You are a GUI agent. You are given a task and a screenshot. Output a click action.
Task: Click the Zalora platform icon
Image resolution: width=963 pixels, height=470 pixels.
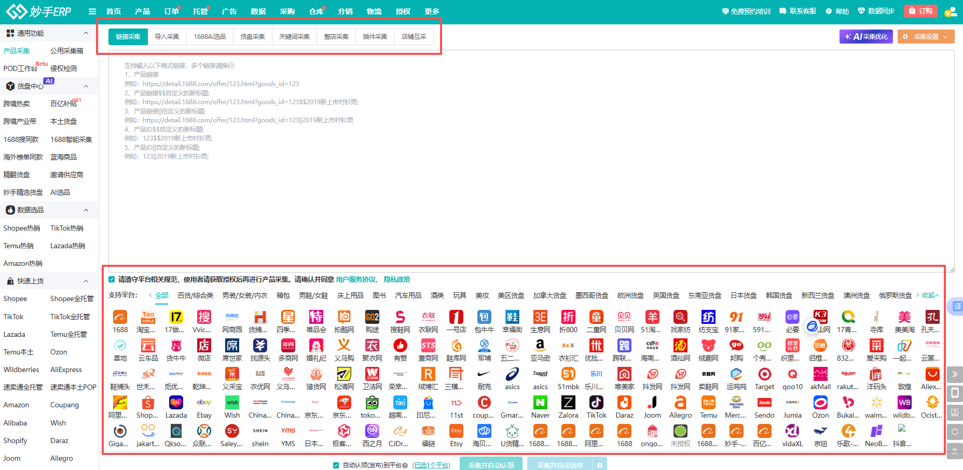coord(568,403)
